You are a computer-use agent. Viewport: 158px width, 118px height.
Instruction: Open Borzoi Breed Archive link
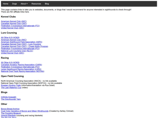[10, 109]
